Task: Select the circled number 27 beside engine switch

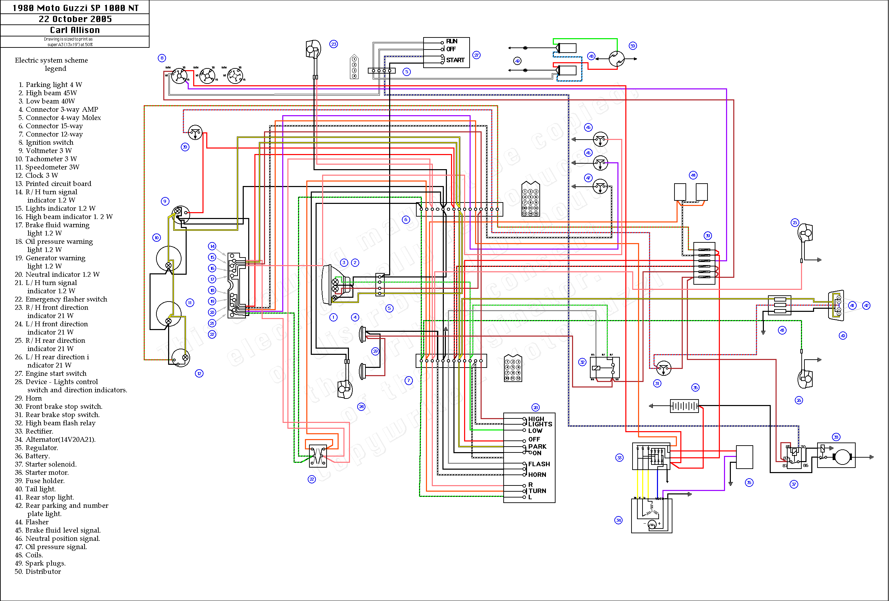Action: pos(476,55)
